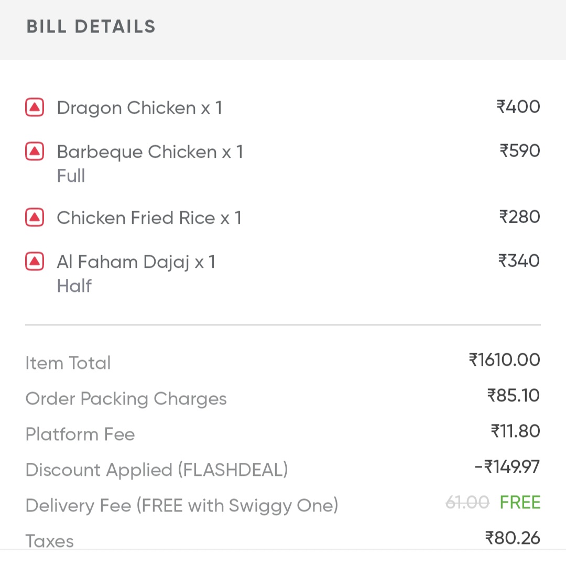
Task: Tap the Chicken Fried Rice x 1 item
Action: [149, 217]
